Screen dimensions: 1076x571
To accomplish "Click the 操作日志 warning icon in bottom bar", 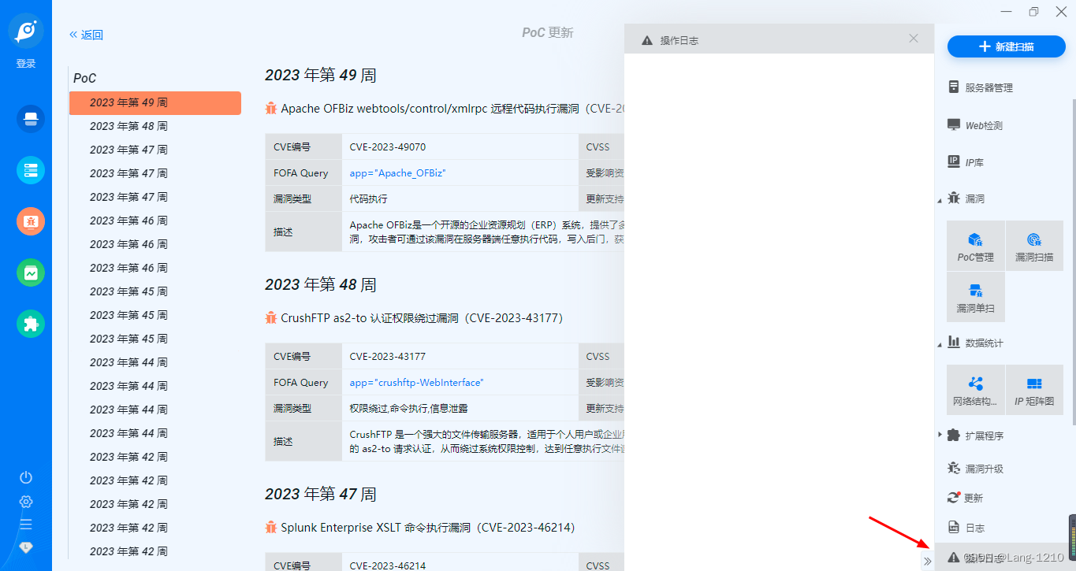I will point(953,558).
